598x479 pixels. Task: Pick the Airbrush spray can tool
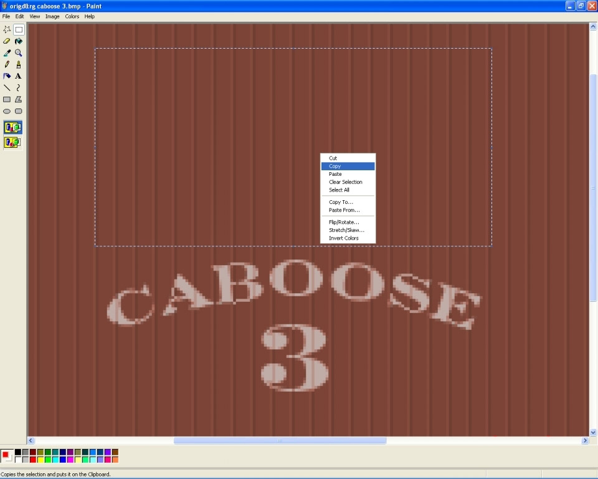coord(7,76)
